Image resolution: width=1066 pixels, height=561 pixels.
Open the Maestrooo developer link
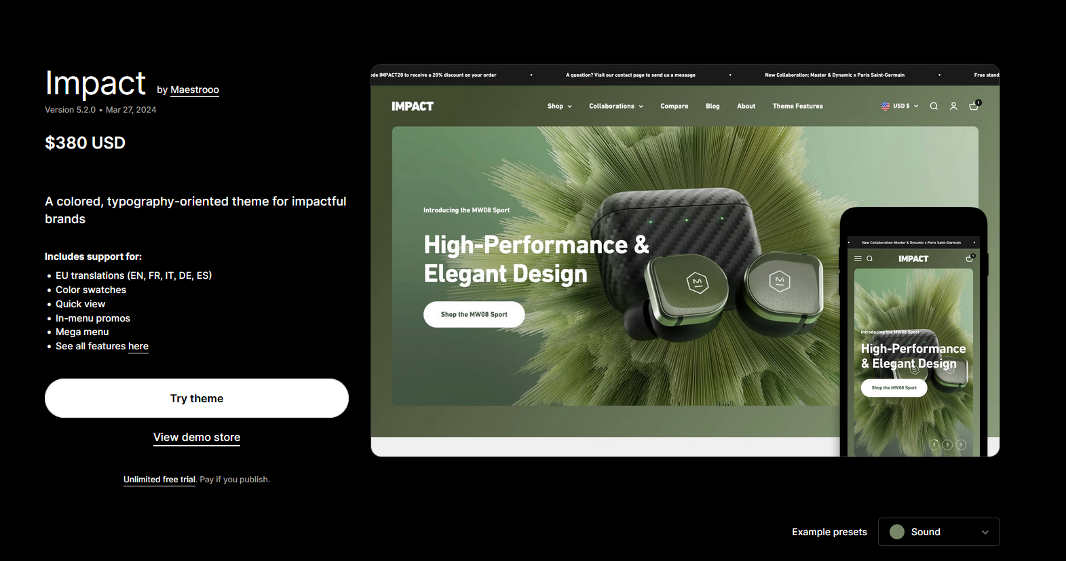(x=195, y=90)
